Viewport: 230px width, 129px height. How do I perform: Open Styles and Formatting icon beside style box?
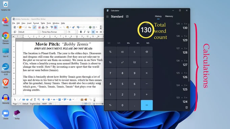[15, 32]
